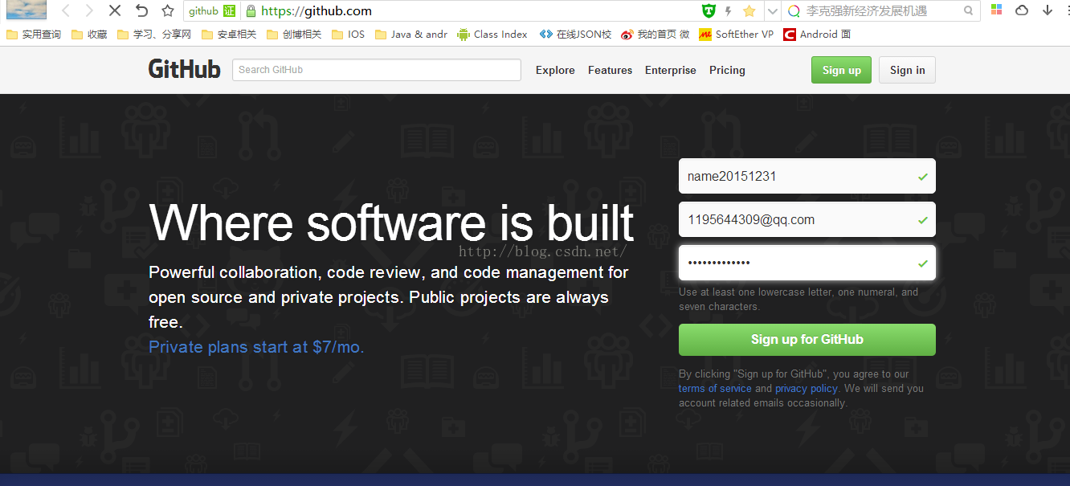Viewport: 1070px width, 486px height.
Task: Click the Sign up for GitHub button
Action: pyautogui.click(x=807, y=340)
